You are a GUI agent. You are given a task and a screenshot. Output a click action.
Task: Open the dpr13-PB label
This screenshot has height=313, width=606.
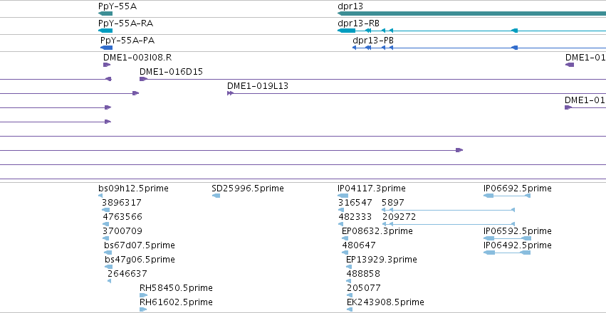(x=373, y=41)
